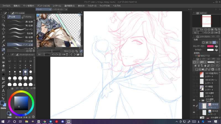Select the Blend tool
Viewport: 221px width, 124px height.
coord(3,70)
